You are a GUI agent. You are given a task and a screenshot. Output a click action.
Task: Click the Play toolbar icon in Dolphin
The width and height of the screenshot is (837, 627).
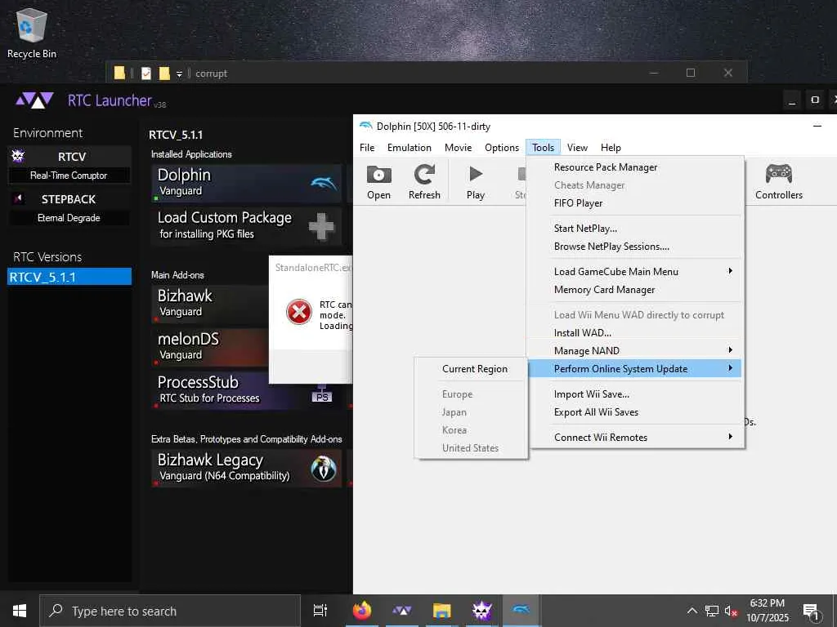tap(475, 175)
